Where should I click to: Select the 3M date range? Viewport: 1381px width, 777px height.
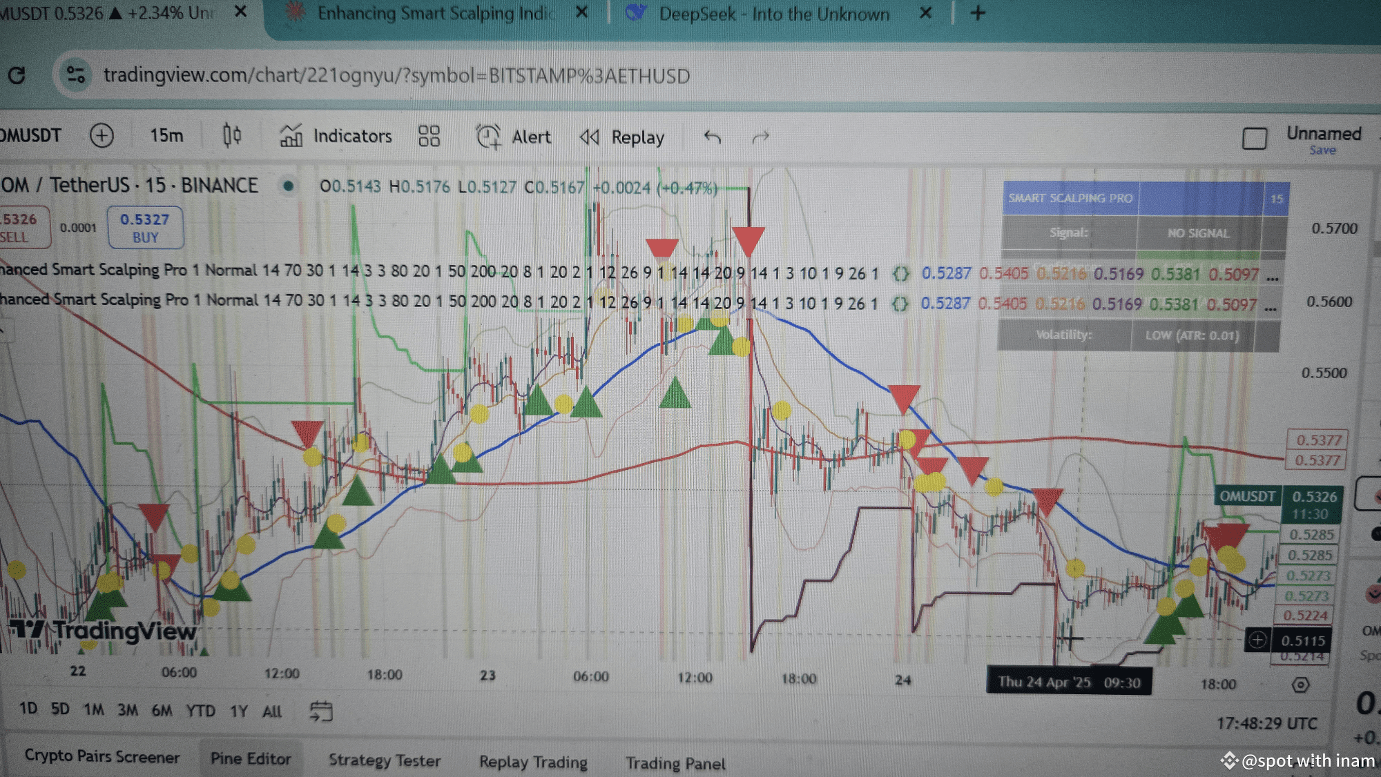[128, 710]
